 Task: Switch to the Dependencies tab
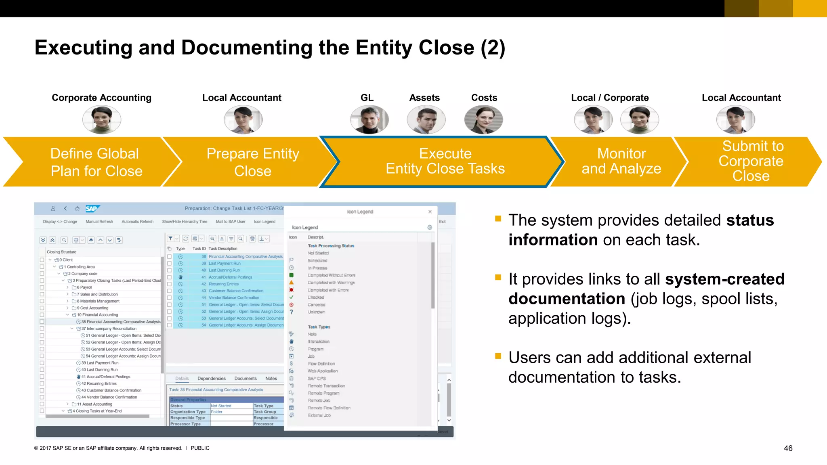click(211, 379)
